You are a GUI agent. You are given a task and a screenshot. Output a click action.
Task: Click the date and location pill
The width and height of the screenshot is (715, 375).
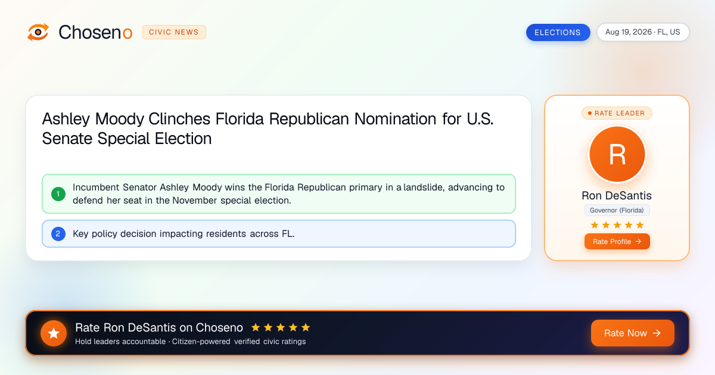point(643,32)
